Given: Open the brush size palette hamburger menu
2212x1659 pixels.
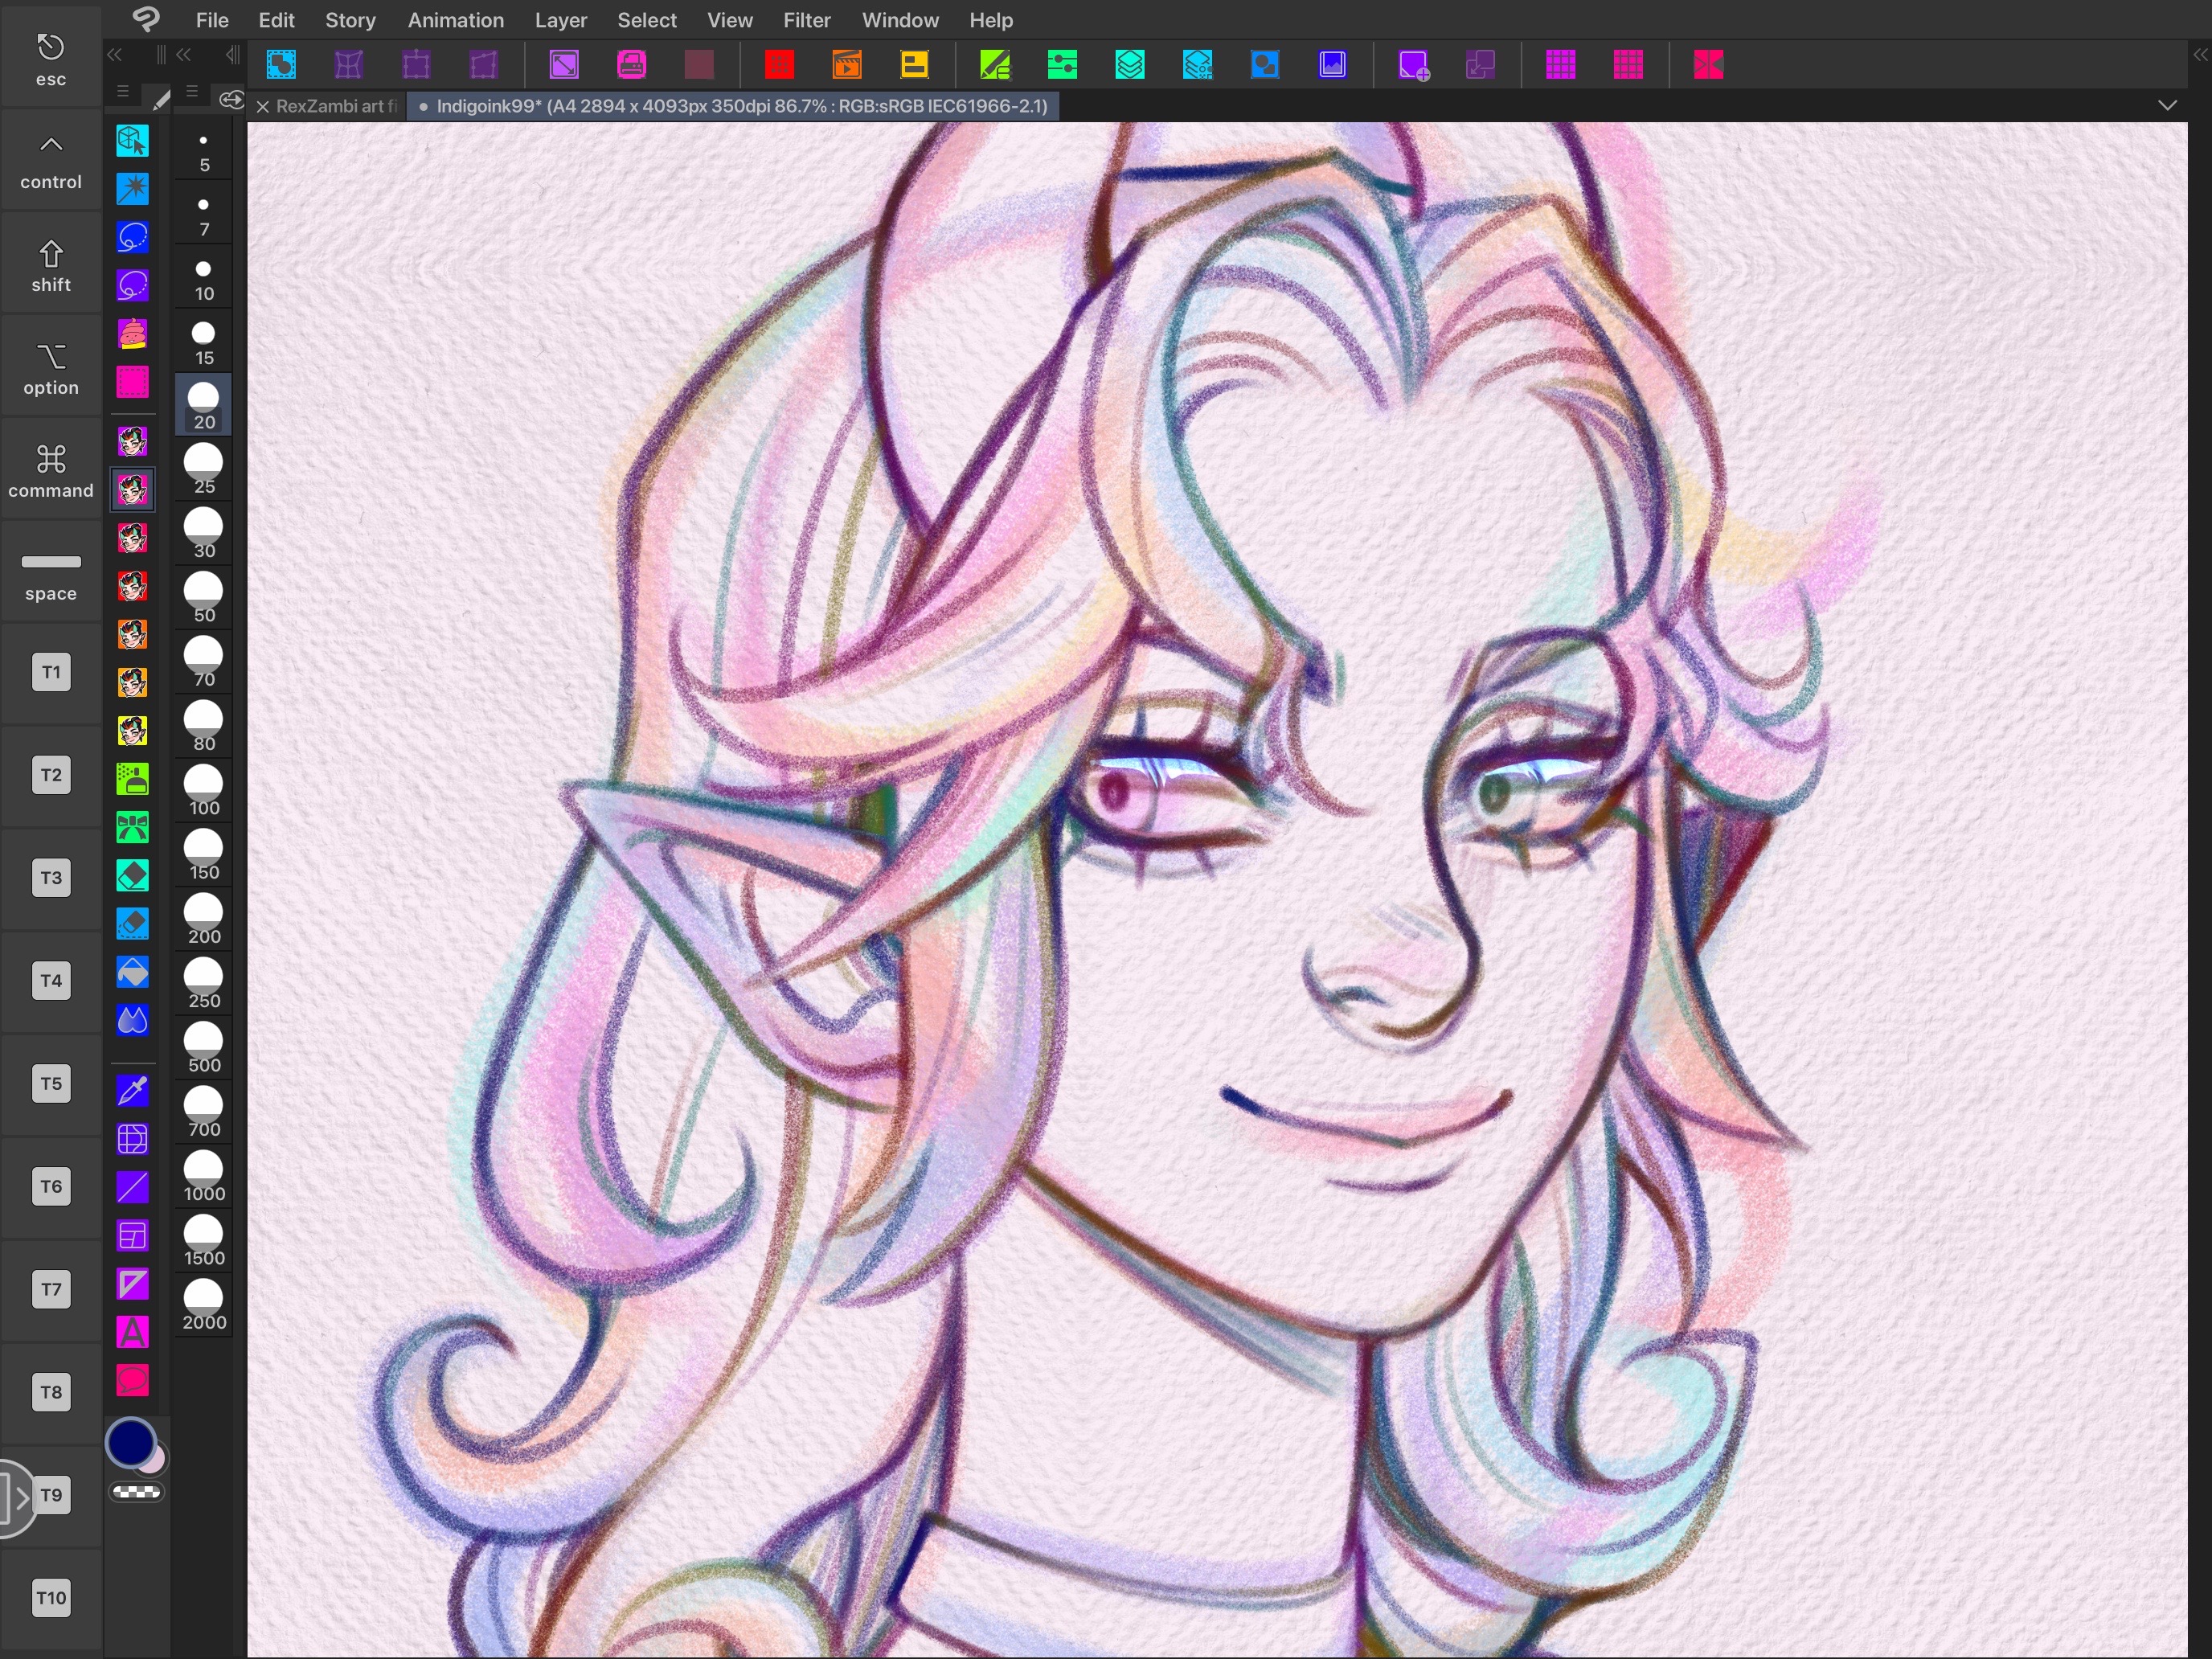Looking at the screenshot, I should click(x=192, y=91).
